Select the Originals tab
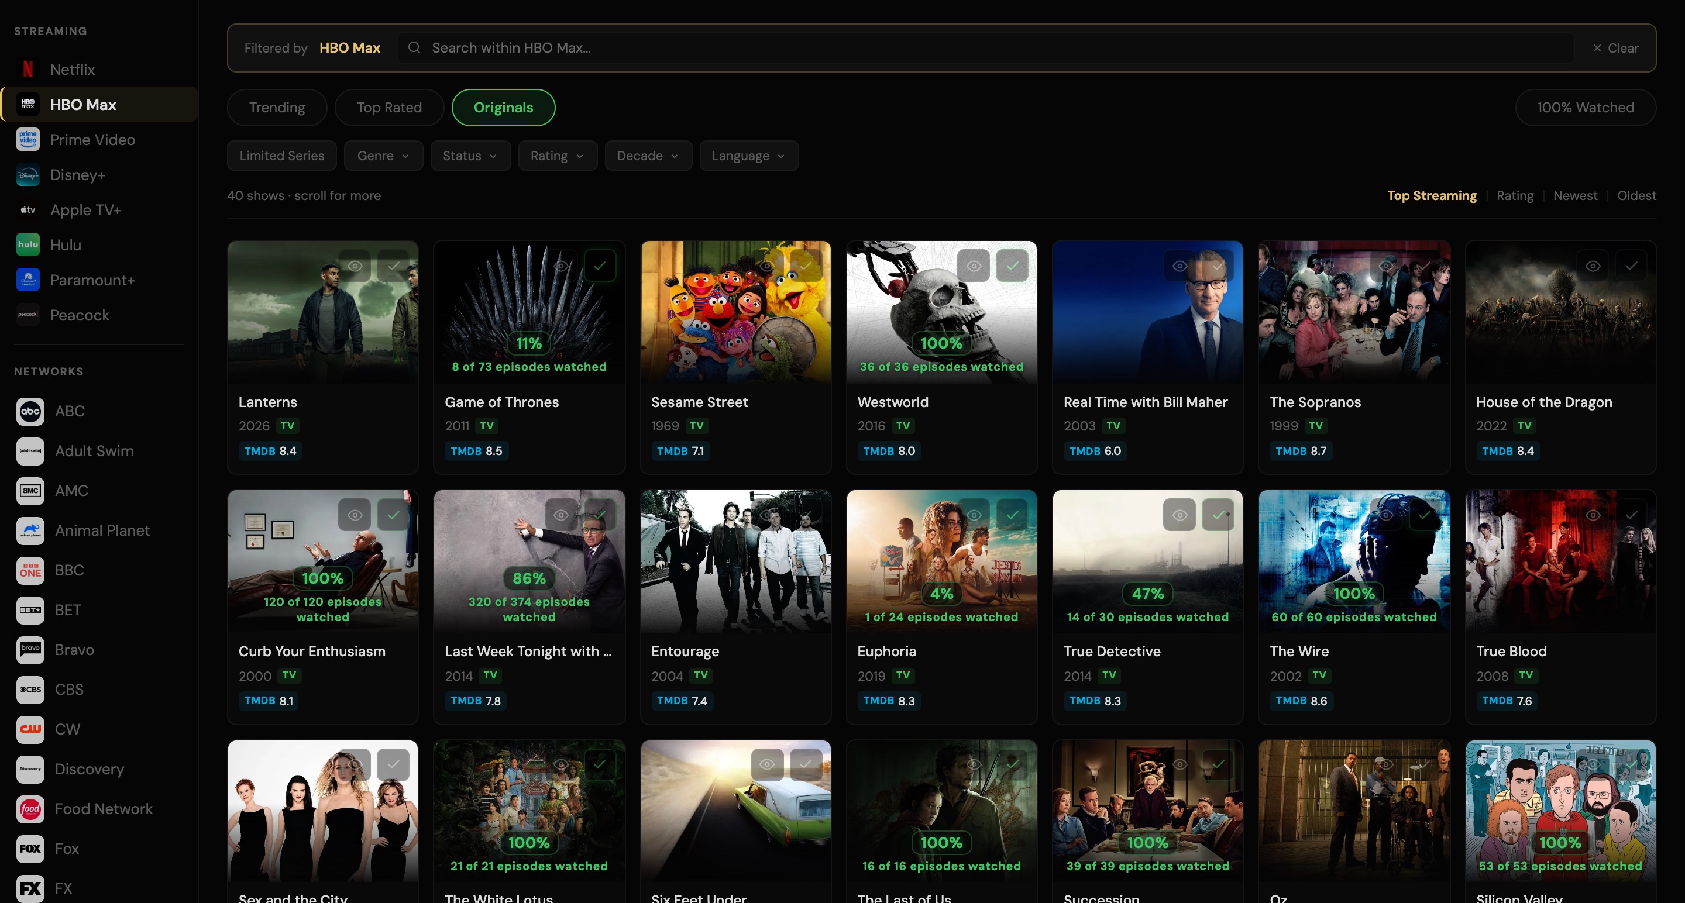The width and height of the screenshot is (1685, 903). point(504,107)
